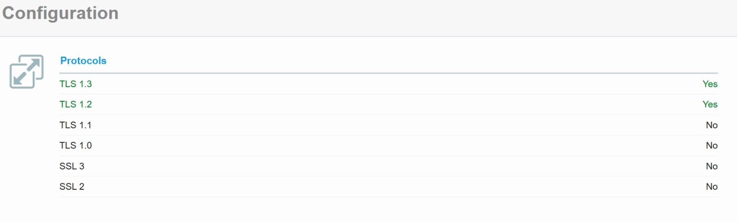Viewport: 737px width, 222px height.
Task: Click the No value for TLS 1.1
Action: click(712, 125)
